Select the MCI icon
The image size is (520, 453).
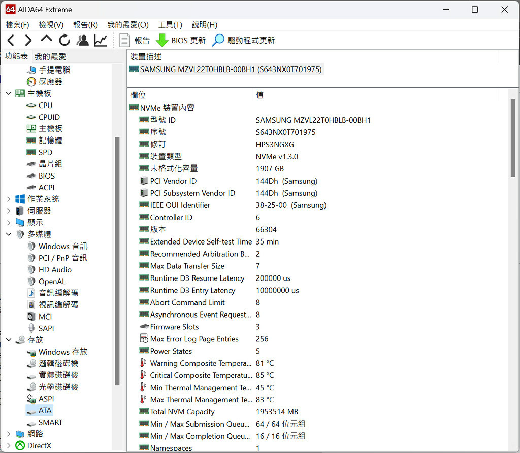coord(31,317)
